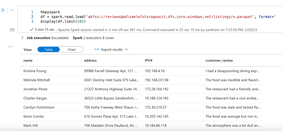Switch to Chart view
Viewport: 282px width, 131px height.
[71, 50]
